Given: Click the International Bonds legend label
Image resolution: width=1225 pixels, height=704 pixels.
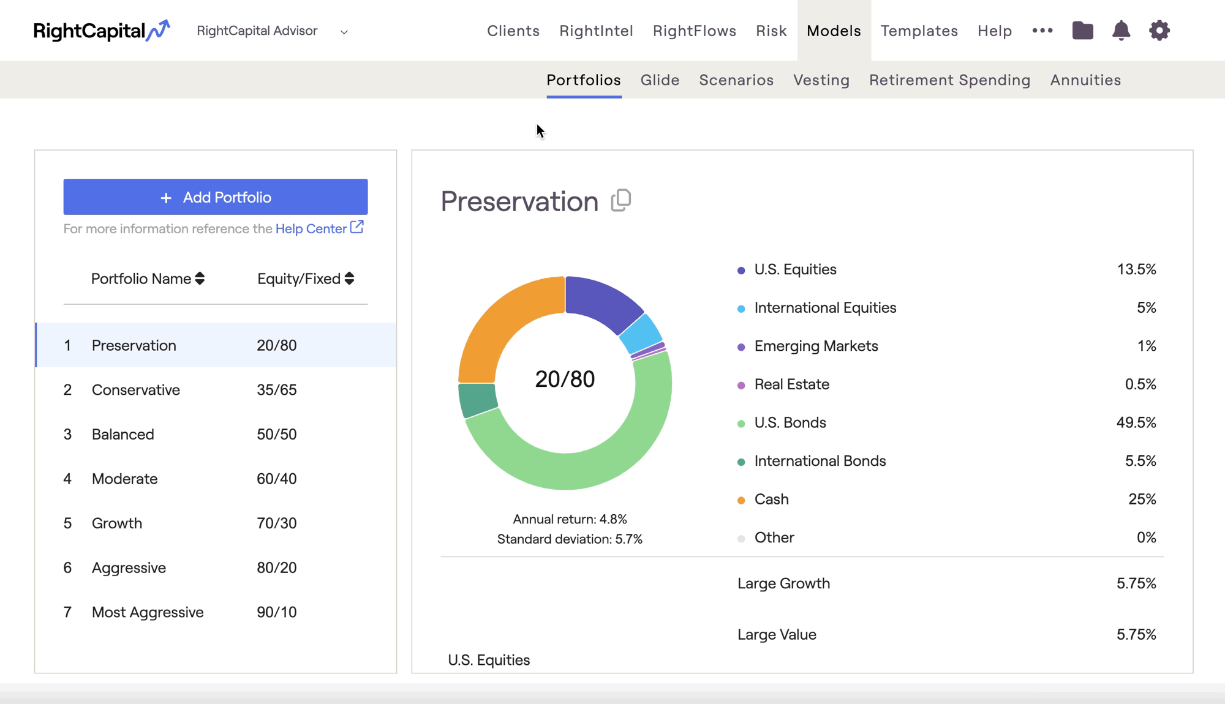Looking at the screenshot, I should (820, 461).
